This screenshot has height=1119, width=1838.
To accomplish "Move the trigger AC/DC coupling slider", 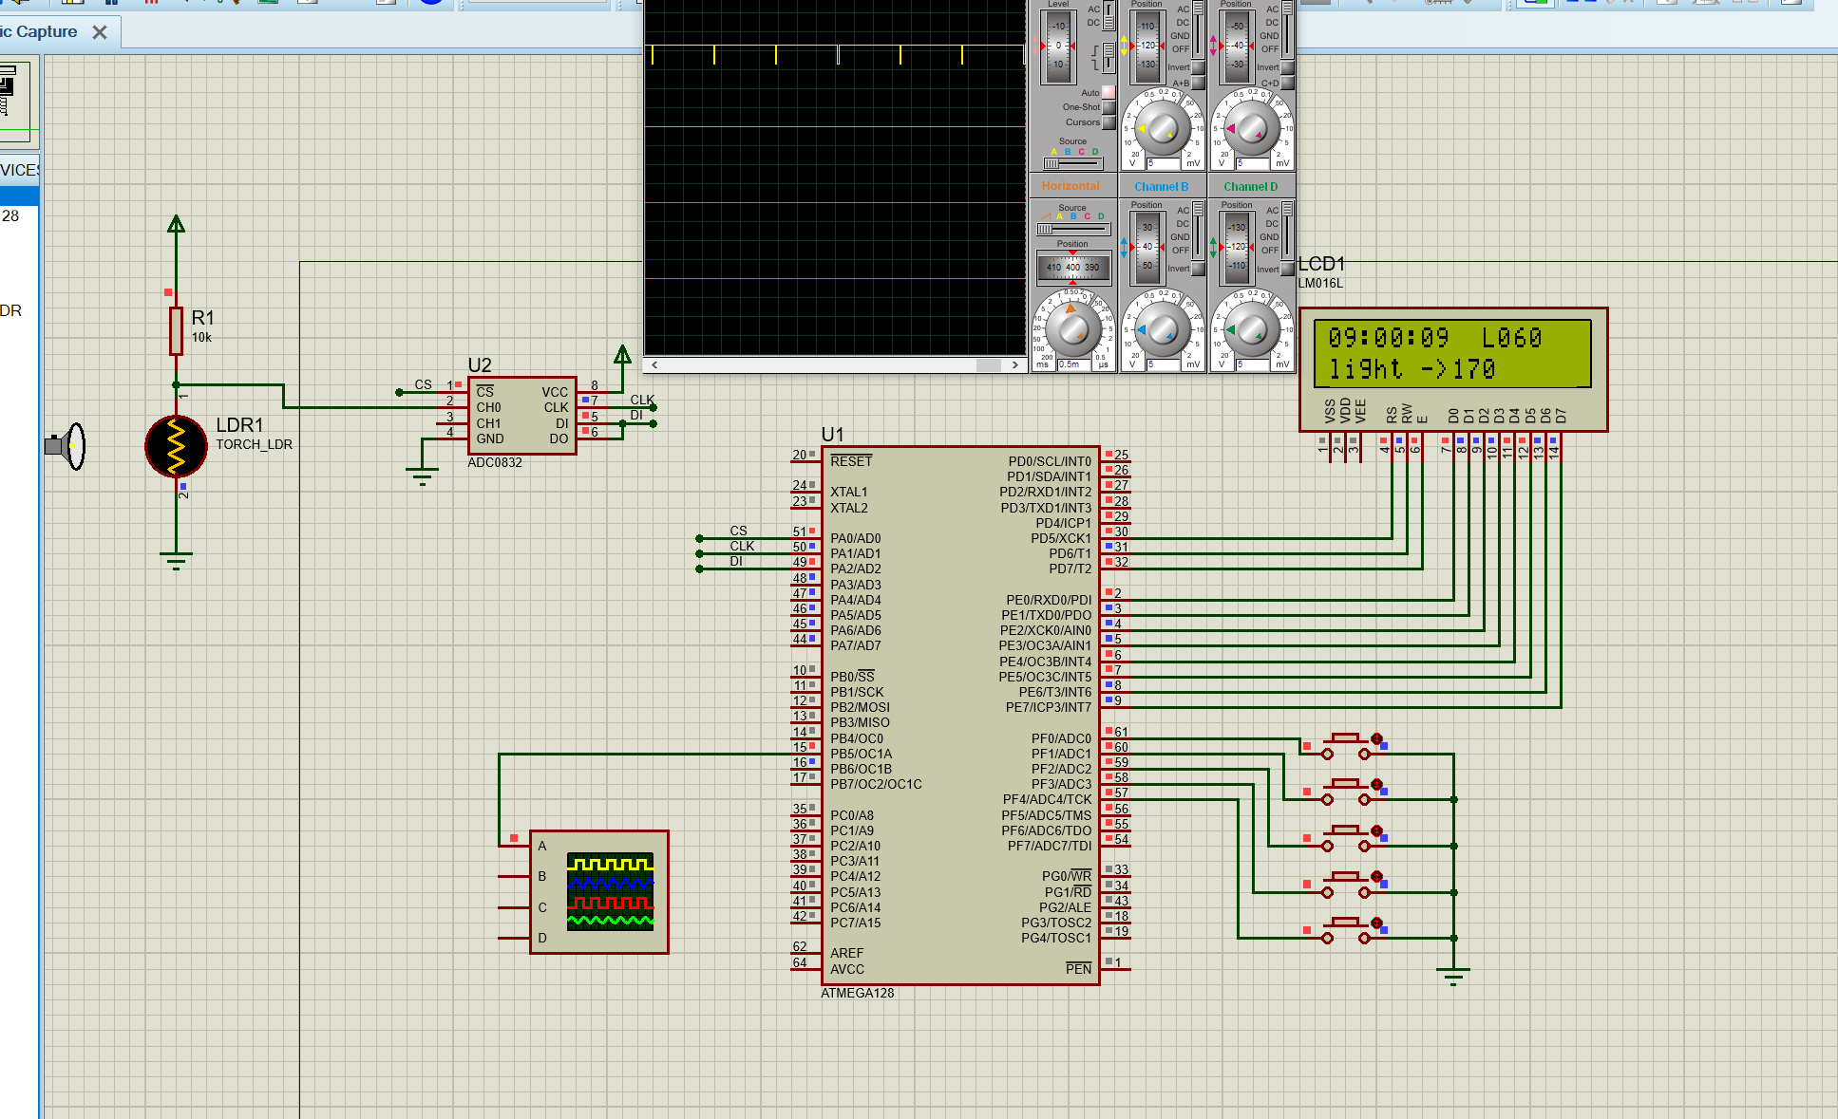I will (1108, 16).
